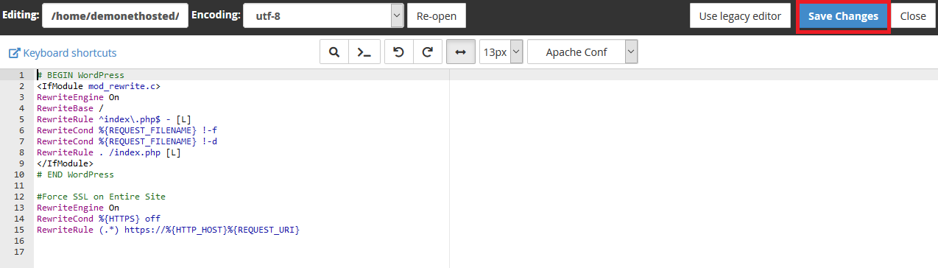Undo the last edit
This screenshot has height=268, width=938.
point(398,52)
